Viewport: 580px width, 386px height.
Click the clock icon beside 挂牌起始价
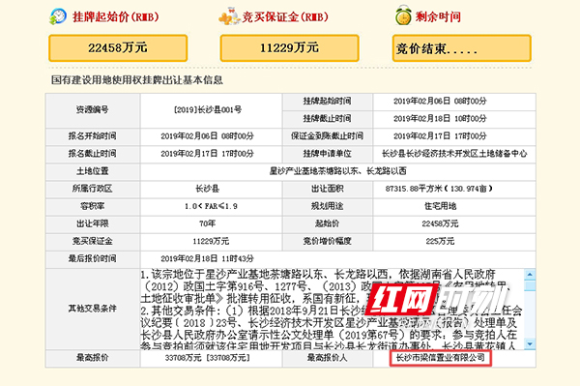pyautogui.click(x=58, y=16)
